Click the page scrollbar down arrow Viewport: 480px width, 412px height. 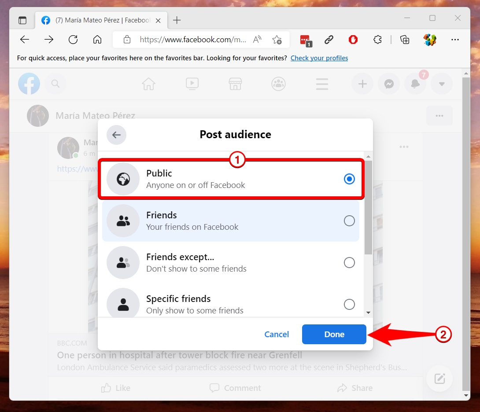tap(466, 395)
